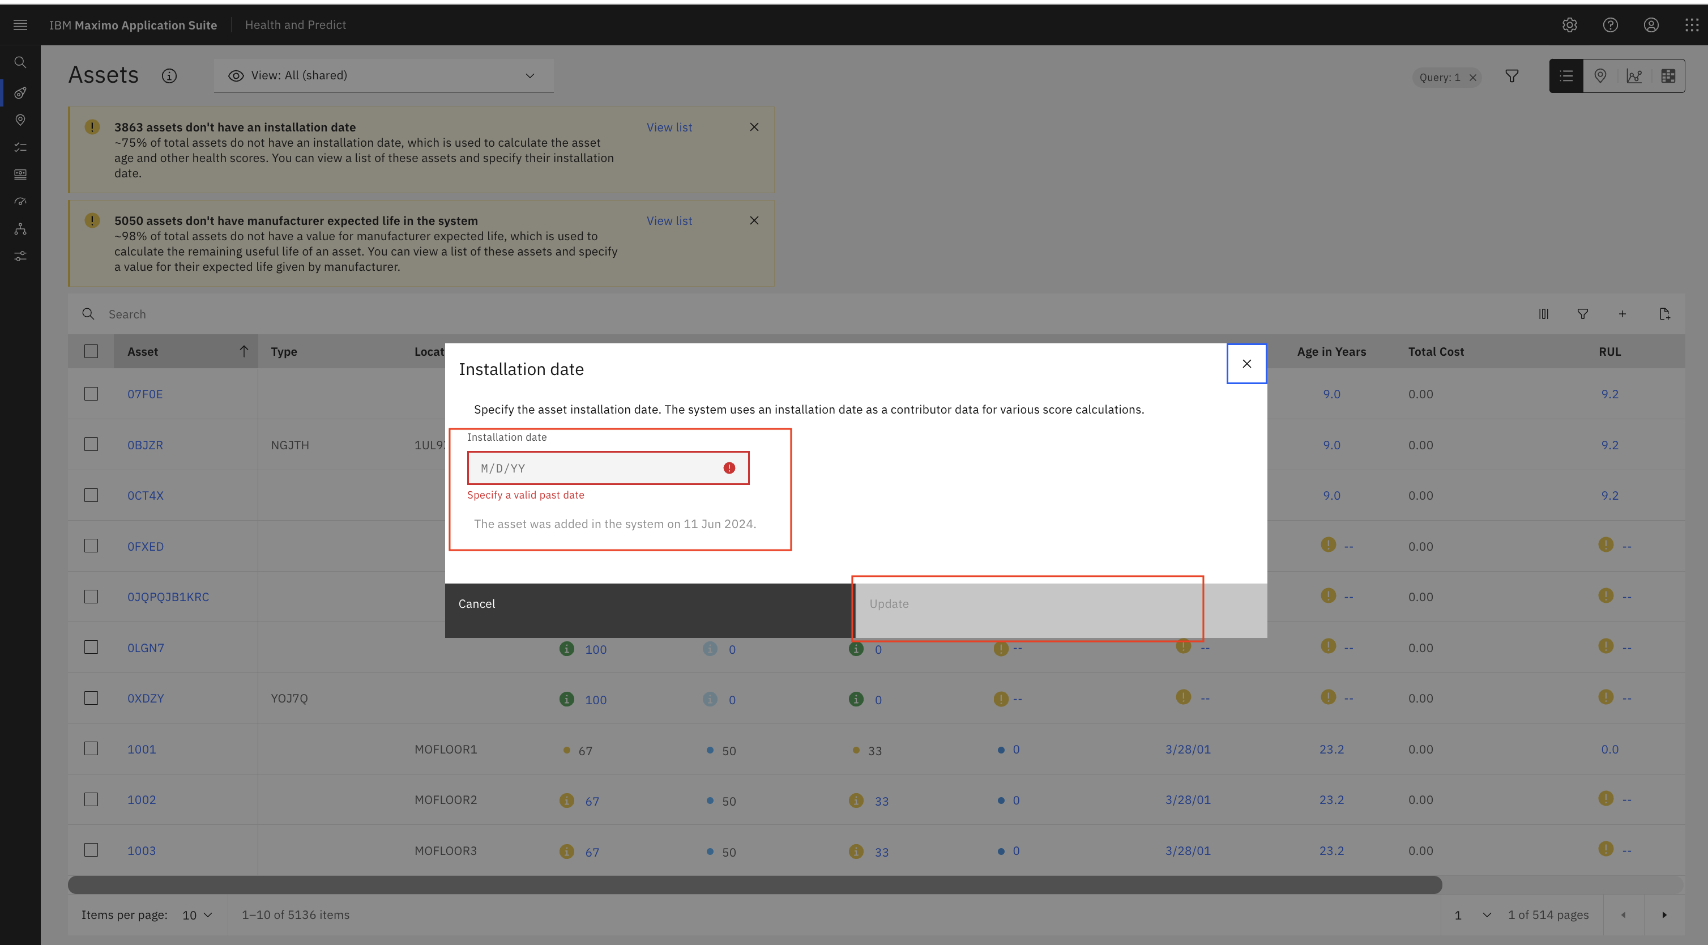The image size is (1708, 945).
Task: Close the Installation date dialog
Action: (1246, 363)
